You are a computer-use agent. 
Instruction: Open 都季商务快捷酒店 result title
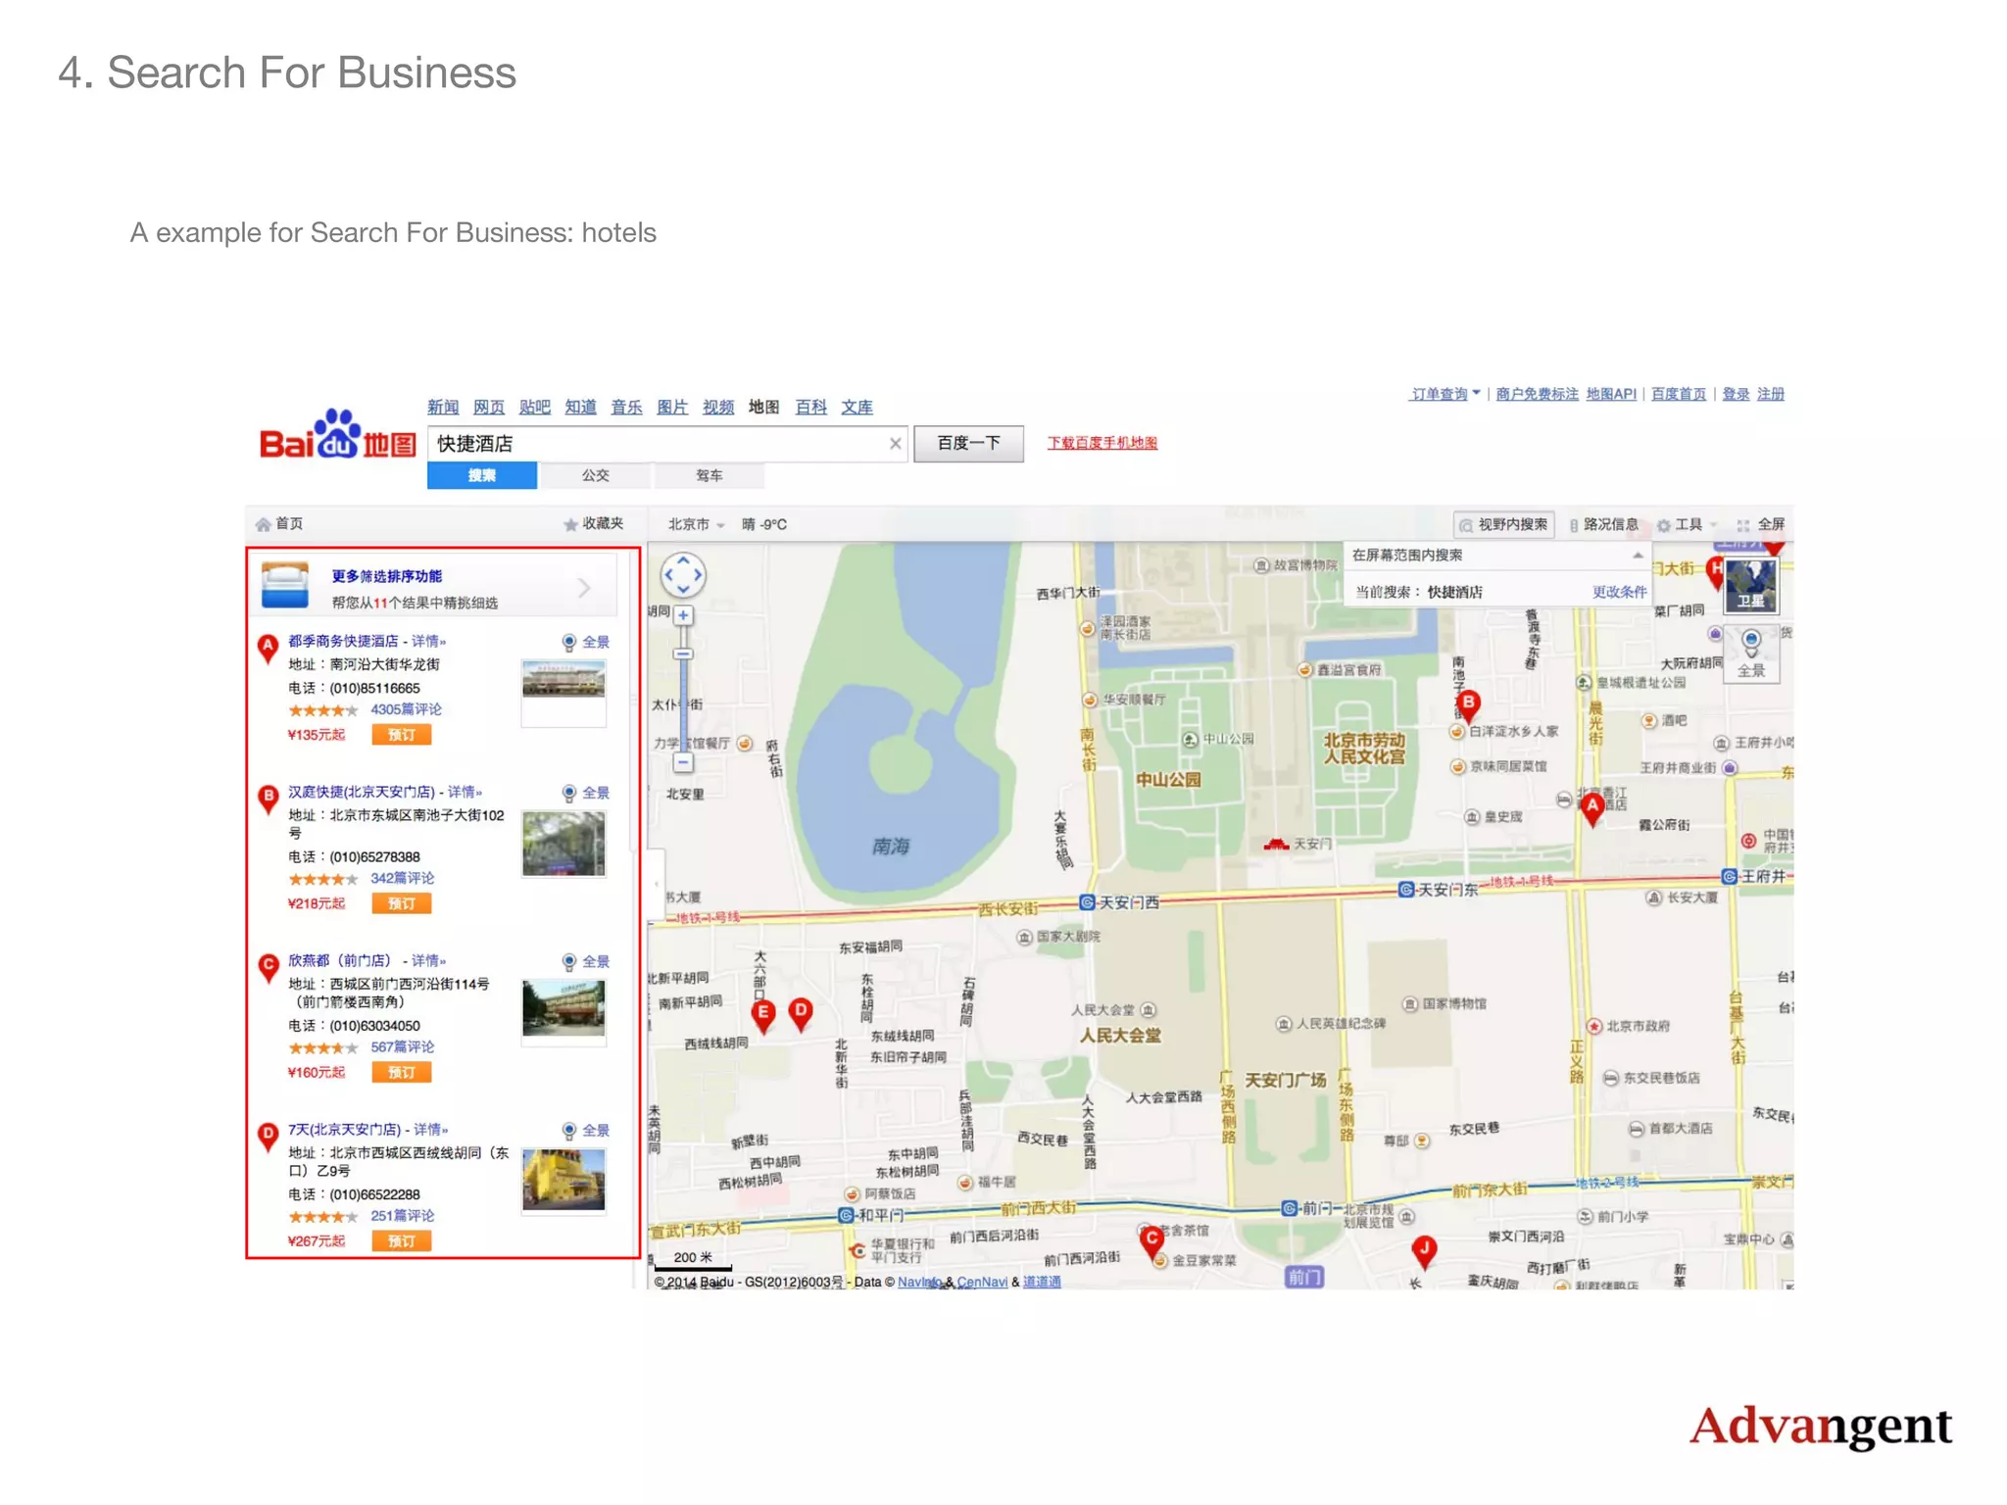tap(343, 641)
